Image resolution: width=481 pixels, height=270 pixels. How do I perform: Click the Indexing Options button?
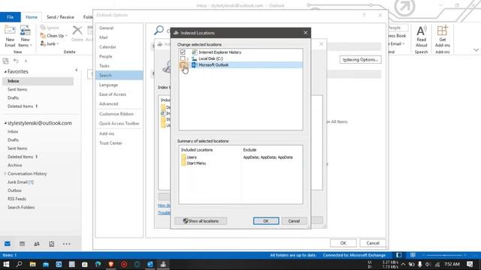click(x=361, y=60)
